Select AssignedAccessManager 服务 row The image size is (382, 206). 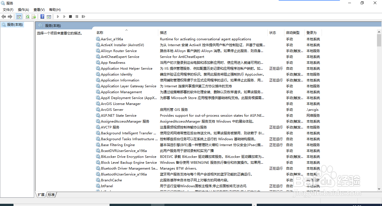click(125, 121)
